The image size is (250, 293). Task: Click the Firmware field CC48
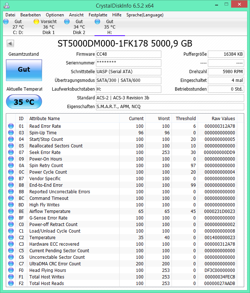pos(129,54)
